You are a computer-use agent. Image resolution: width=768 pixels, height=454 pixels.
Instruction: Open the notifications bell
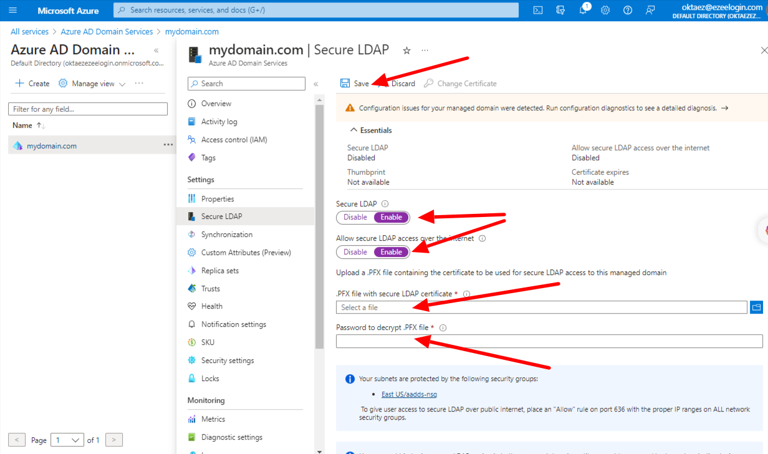(583, 10)
